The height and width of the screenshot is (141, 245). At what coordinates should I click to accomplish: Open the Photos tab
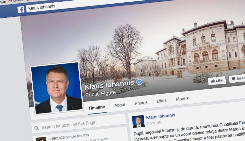[x=141, y=103]
